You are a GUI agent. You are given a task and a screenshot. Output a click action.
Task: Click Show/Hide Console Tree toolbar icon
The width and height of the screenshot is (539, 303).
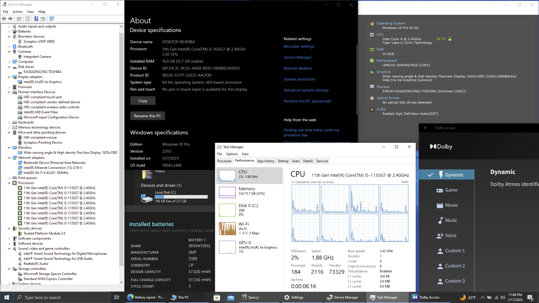tap(19, 19)
